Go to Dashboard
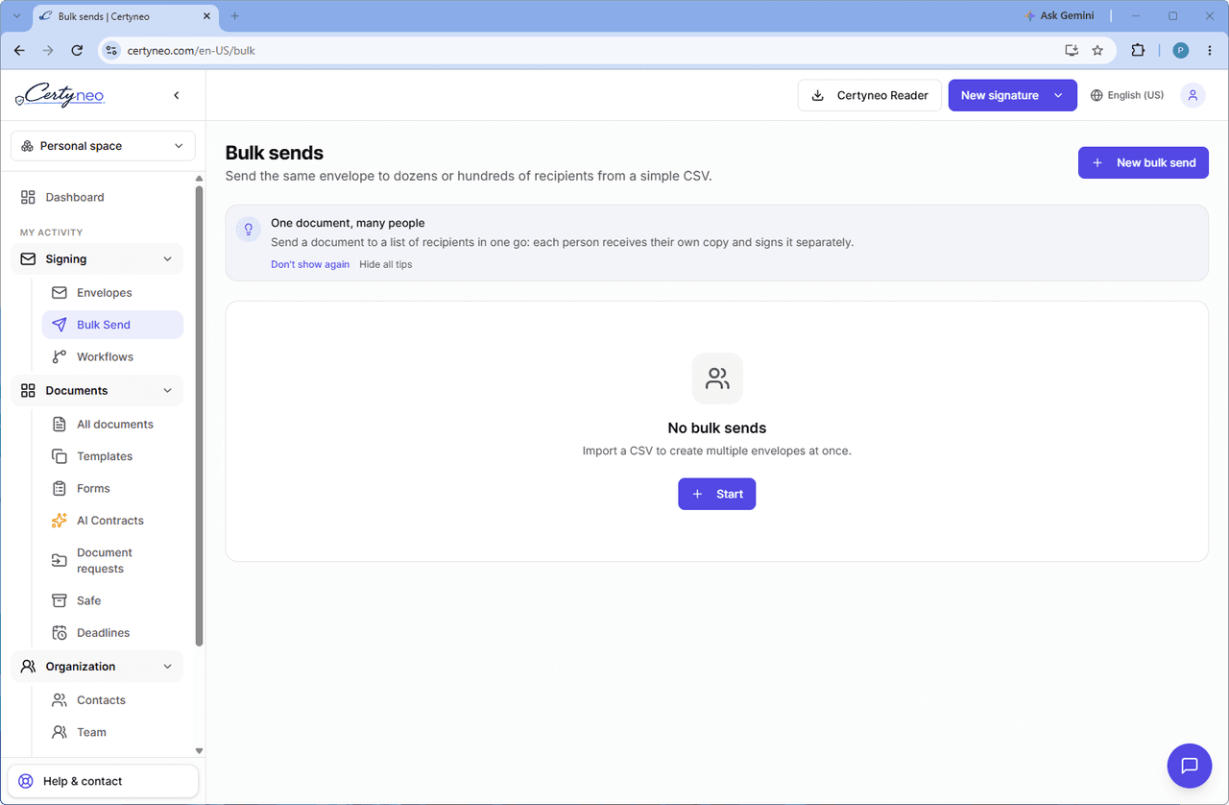 [97, 197]
